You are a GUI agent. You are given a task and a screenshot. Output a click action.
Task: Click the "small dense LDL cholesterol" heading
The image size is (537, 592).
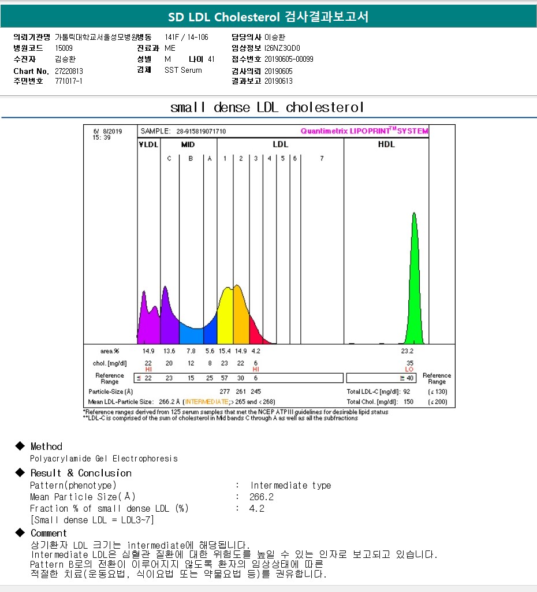[x=267, y=107]
